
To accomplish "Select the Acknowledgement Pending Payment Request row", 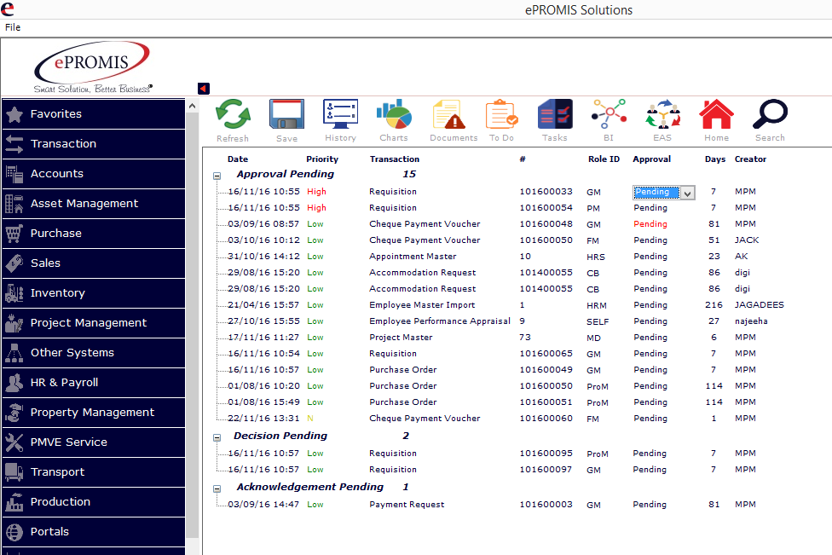I will click(x=426, y=504).
